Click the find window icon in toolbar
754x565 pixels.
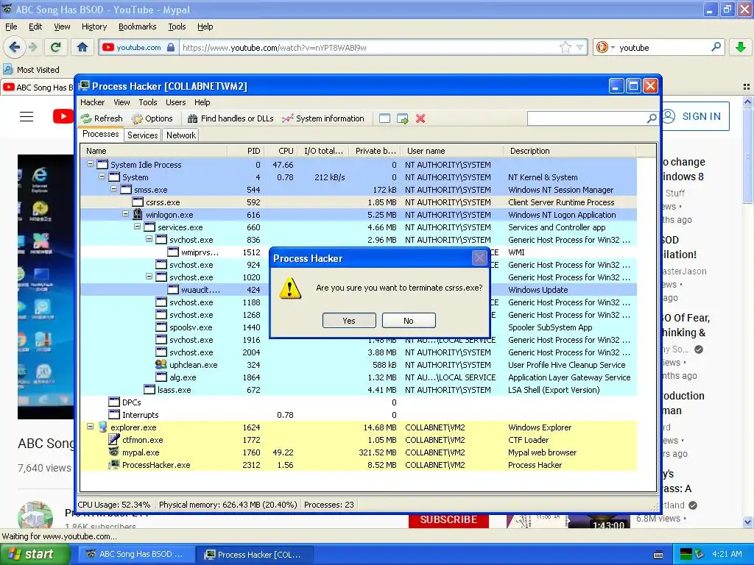[x=384, y=118]
